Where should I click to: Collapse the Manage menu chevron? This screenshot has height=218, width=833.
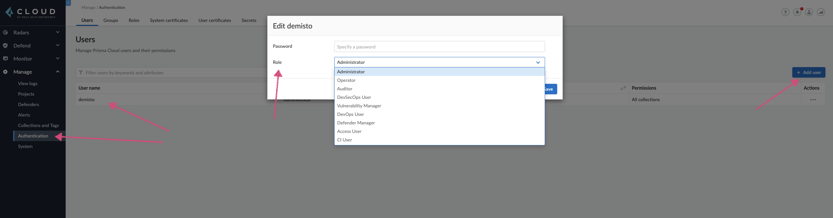click(58, 71)
